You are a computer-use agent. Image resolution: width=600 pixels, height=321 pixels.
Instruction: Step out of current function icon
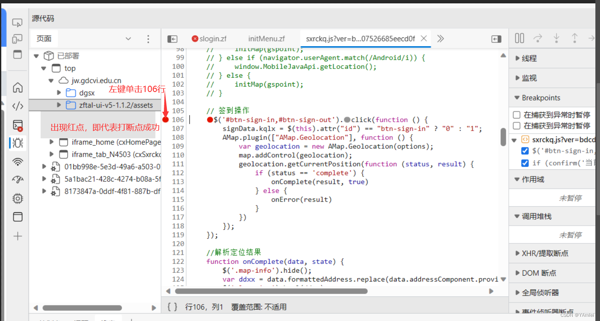coord(574,38)
